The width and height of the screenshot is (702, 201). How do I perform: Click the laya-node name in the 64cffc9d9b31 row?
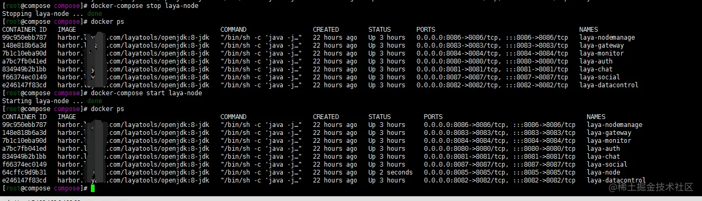603,172
